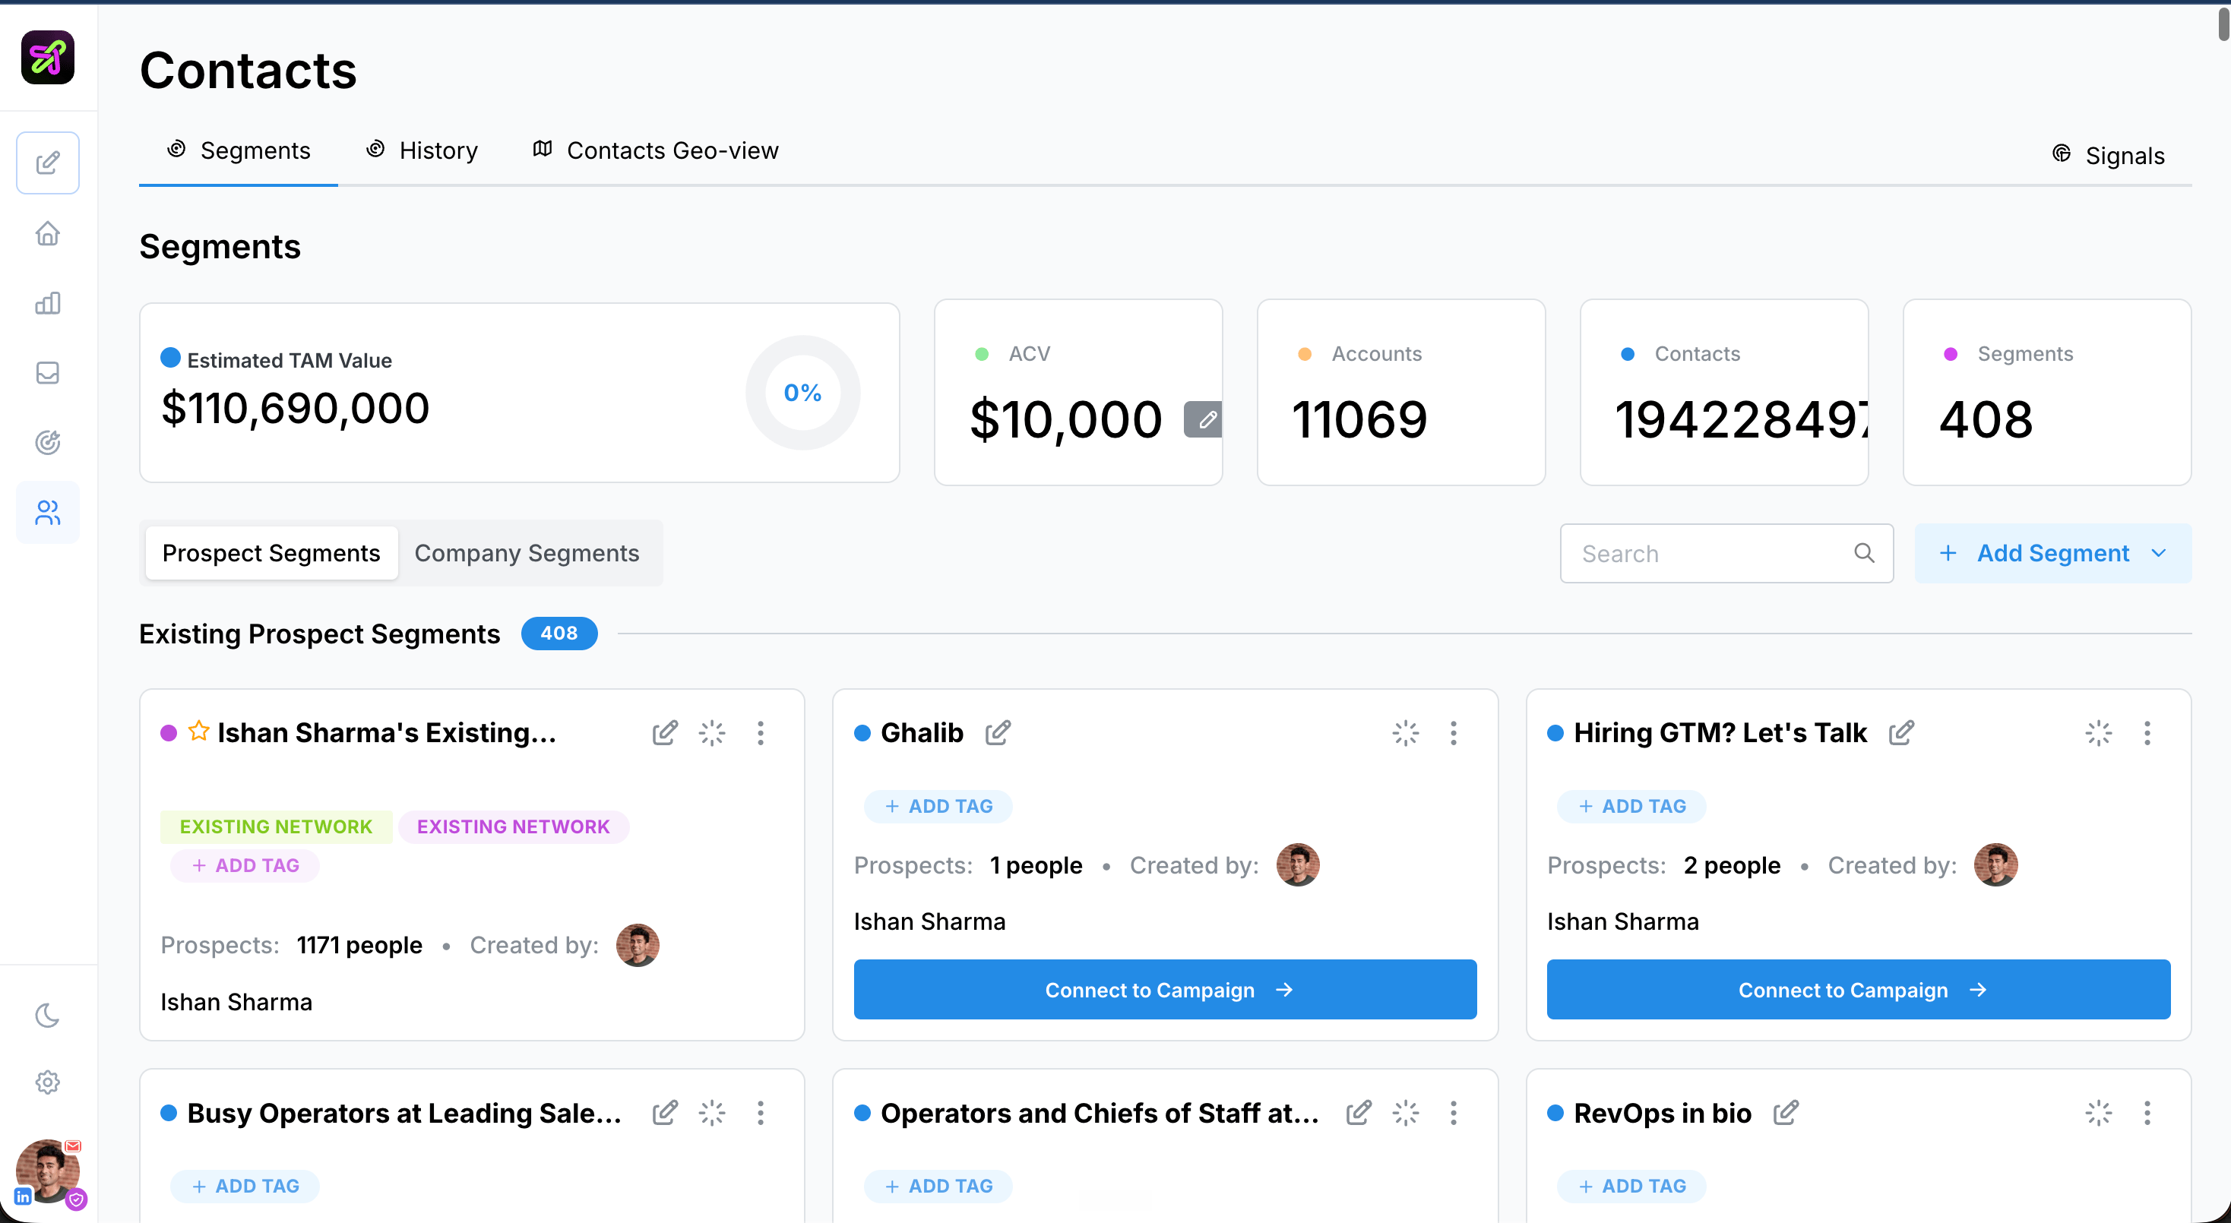Click green EXISTING NETWORK tag
This screenshot has width=2231, height=1223.
point(275,826)
